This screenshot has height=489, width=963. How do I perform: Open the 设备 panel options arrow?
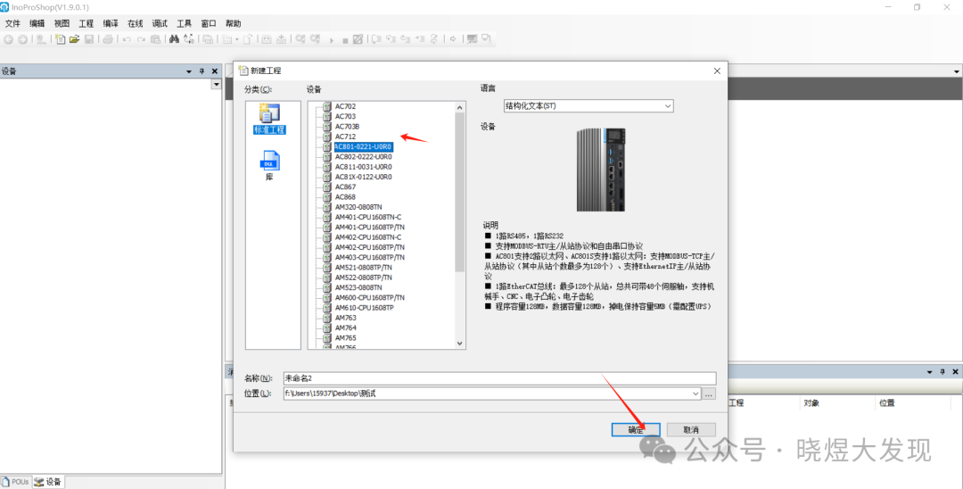(x=189, y=71)
